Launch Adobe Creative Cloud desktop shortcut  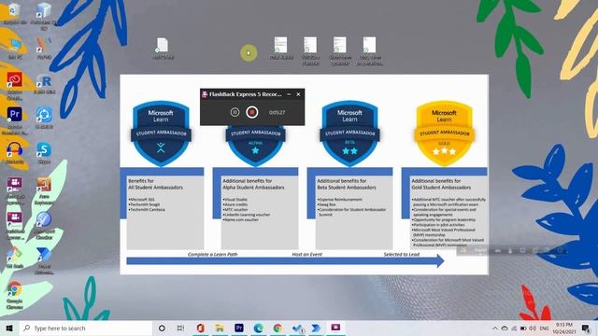click(x=15, y=85)
